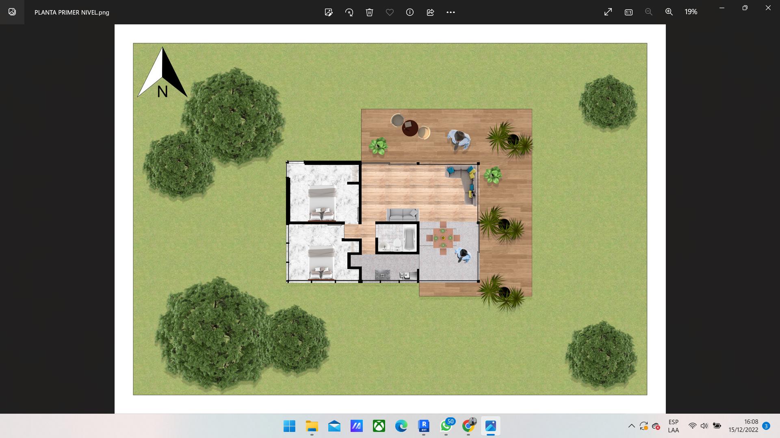Screen dimensions: 780x438
Task: Click the zoom in magnifier icon
Action: tap(669, 12)
